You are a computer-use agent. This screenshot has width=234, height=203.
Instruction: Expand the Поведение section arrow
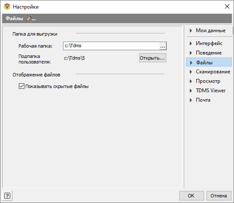(191, 53)
